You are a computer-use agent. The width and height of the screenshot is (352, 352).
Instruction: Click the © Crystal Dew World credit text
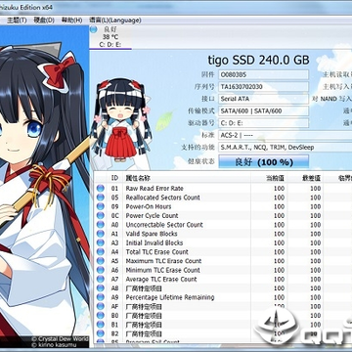click(61, 339)
